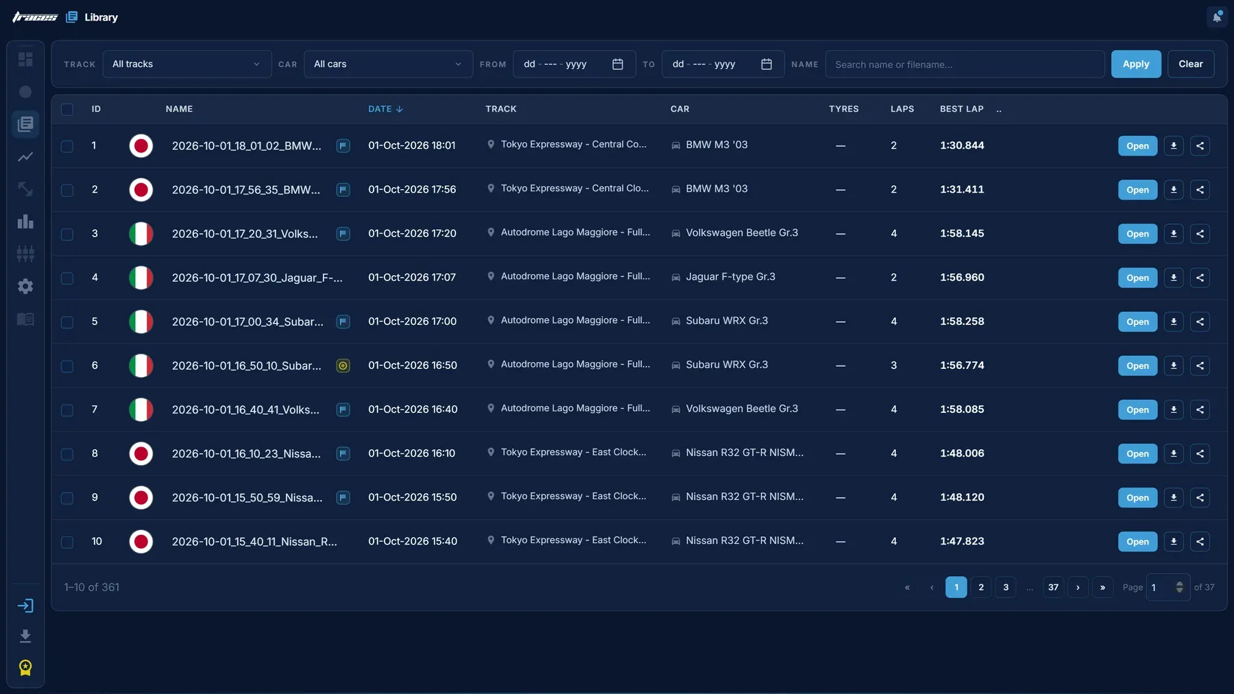Share the 1:48.006 Nissan R32 session

point(1200,454)
